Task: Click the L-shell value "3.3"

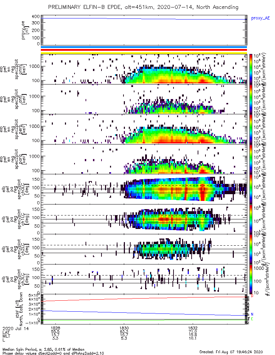Action: point(55,339)
